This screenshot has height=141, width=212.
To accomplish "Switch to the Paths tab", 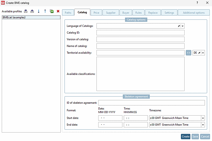I will click(68, 12).
